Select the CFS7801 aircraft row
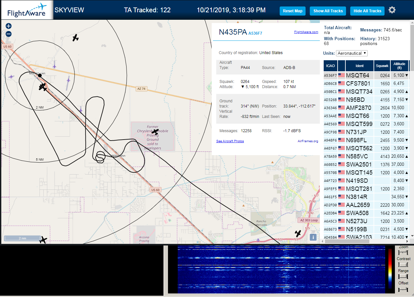The image size is (414, 297). 366,83
